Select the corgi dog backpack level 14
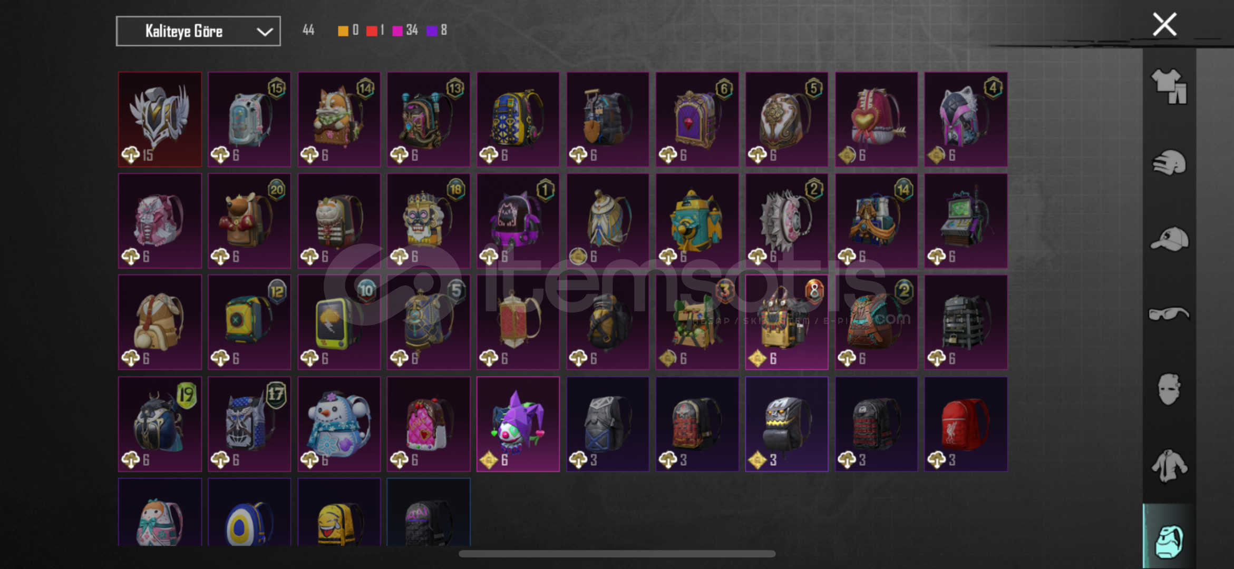Viewport: 1234px width, 569px height. [x=339, y=119]
